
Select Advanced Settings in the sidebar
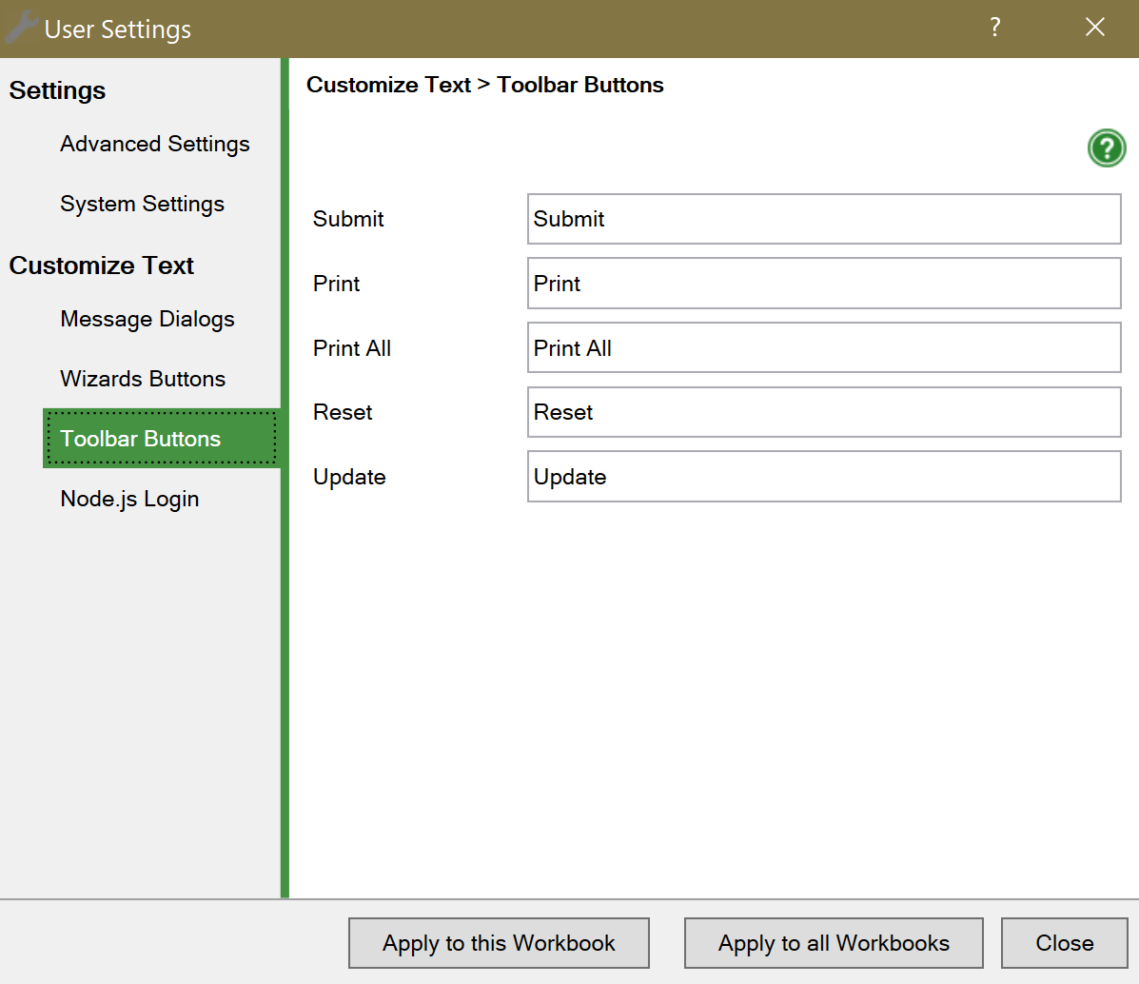[x=154, y=145]
